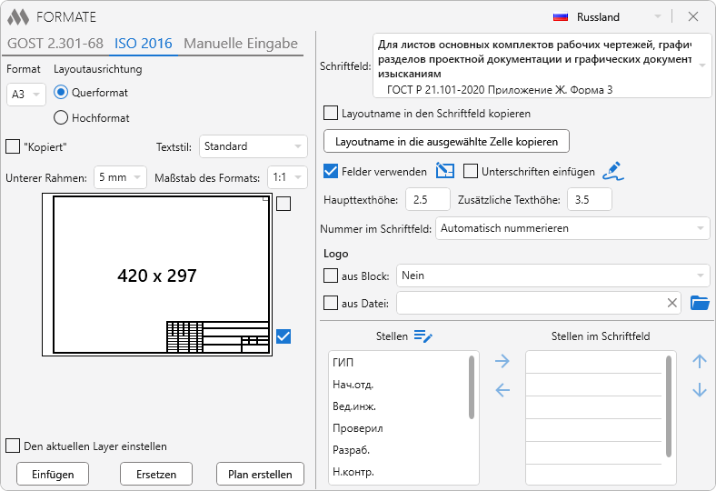Move Schriftfeld entry down with down arrow

(x=699, y=391)
